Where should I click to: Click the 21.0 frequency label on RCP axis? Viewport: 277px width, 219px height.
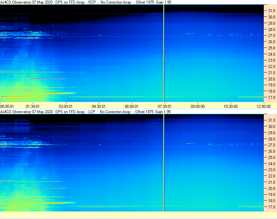click(272, 73)
